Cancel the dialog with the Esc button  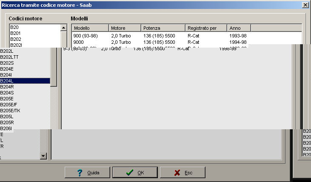(x=183, y=173)
